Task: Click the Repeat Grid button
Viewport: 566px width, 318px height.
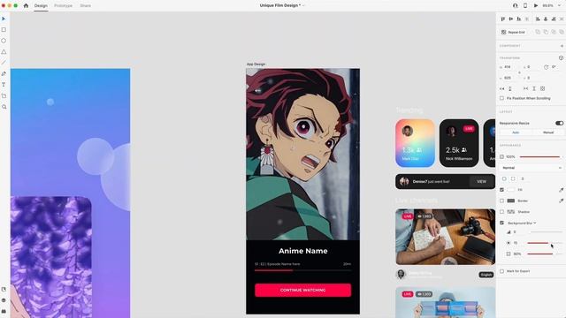Action: pos(513,32)
